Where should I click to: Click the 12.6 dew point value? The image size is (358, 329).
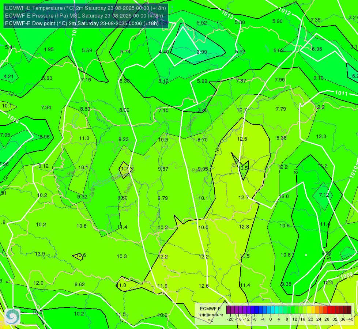tap(203, 286)
